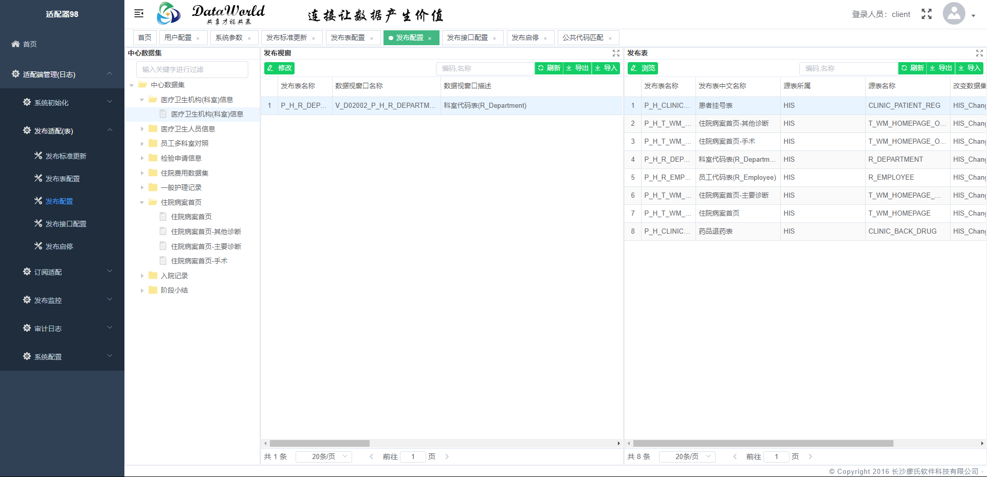Click 刷新 in the 发布视窗 toolbar
987x477 pixels.
point(549,68)
